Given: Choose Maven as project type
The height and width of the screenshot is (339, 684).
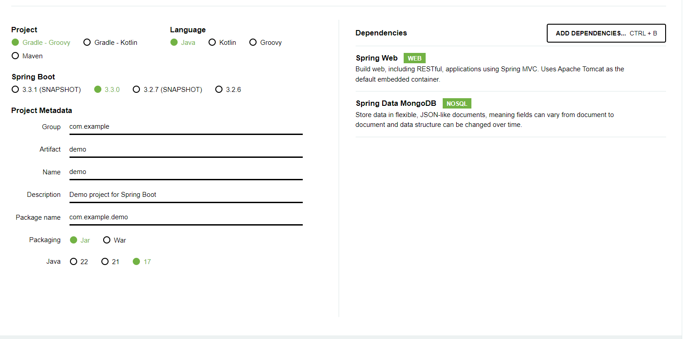Looking at the screenshot, I should 27,56.
